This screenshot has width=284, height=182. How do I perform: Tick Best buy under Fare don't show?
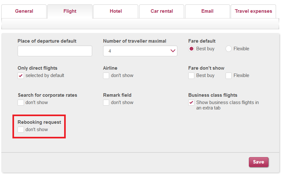[x=191, y=76]
